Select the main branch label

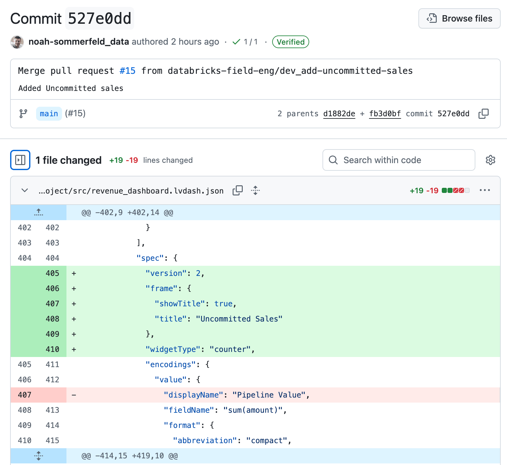(x=49, y=114)
